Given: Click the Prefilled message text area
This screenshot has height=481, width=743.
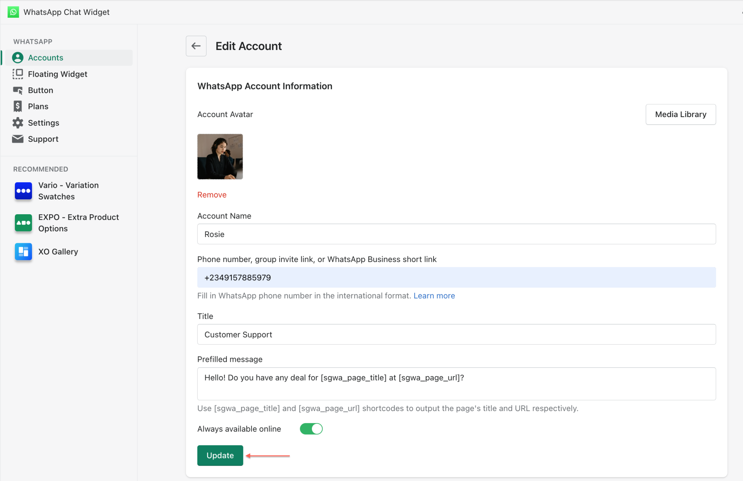Looking at the screenshot, I should point(456,384).
